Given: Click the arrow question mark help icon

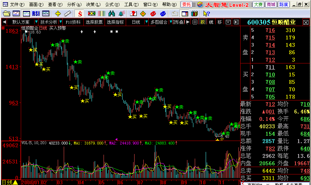Looking at the screenshot, I should (x=206, y=13).
